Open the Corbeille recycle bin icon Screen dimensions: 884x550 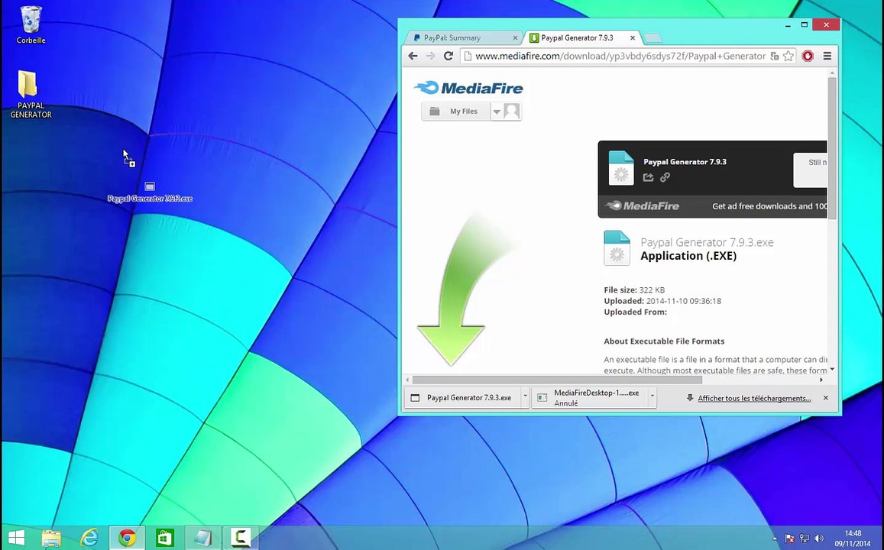tap(31, 24)
